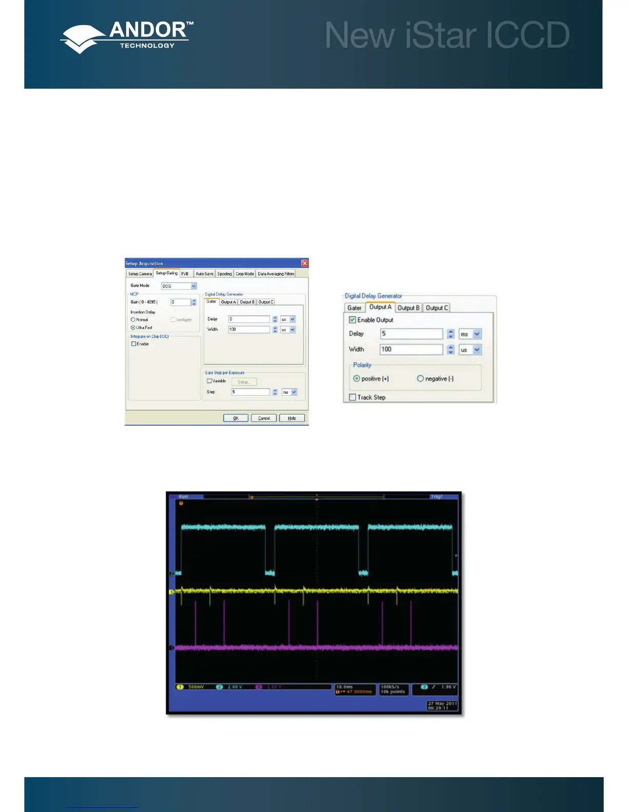Switch to the Spooling tab

tap(224, 274)
